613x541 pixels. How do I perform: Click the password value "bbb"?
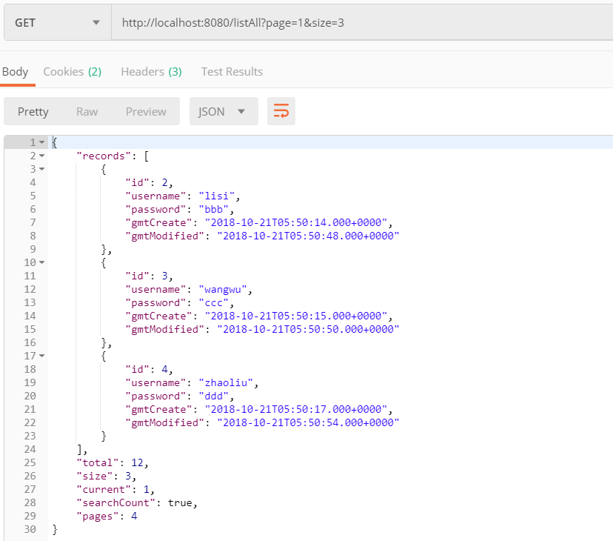point(213,209)
